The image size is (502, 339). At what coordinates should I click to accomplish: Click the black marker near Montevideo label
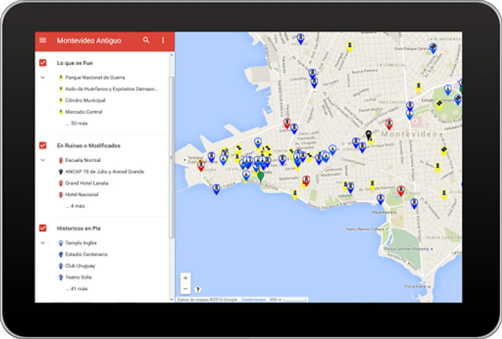tap(369, 134)
